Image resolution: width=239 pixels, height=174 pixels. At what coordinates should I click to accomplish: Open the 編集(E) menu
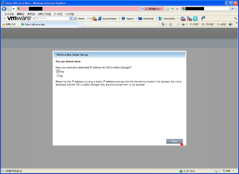click(21, 14)
